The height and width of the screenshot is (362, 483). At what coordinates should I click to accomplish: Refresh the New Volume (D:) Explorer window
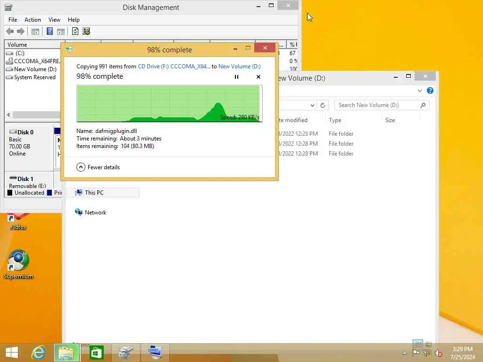click(323, 105)
